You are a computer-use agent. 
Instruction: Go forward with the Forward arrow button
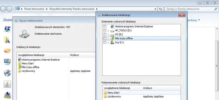[9, 9]
